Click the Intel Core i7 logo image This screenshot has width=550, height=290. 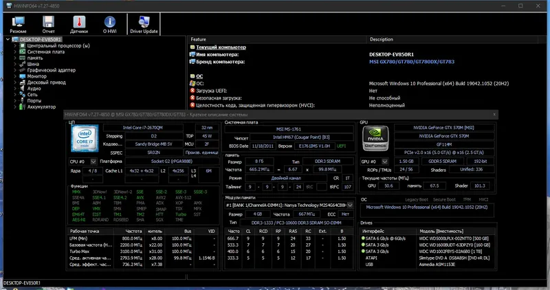pyautogui.click(x=85, y=138)
